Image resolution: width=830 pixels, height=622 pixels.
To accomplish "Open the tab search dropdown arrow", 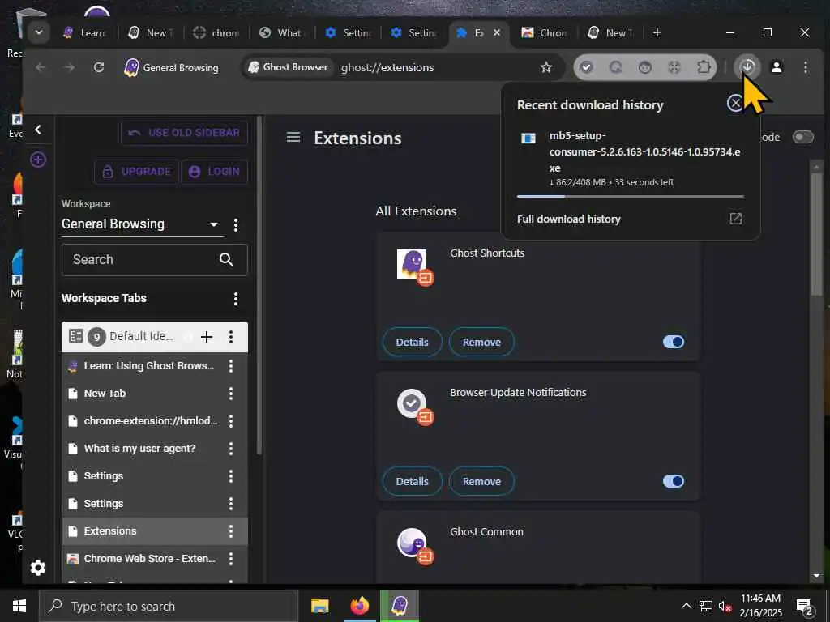I will [39, 32].
